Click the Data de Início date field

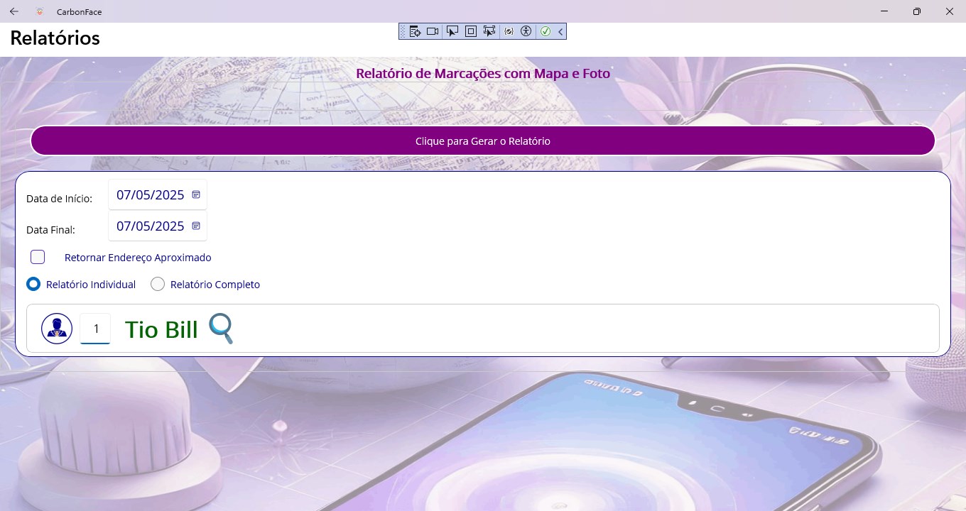point(158,194)
